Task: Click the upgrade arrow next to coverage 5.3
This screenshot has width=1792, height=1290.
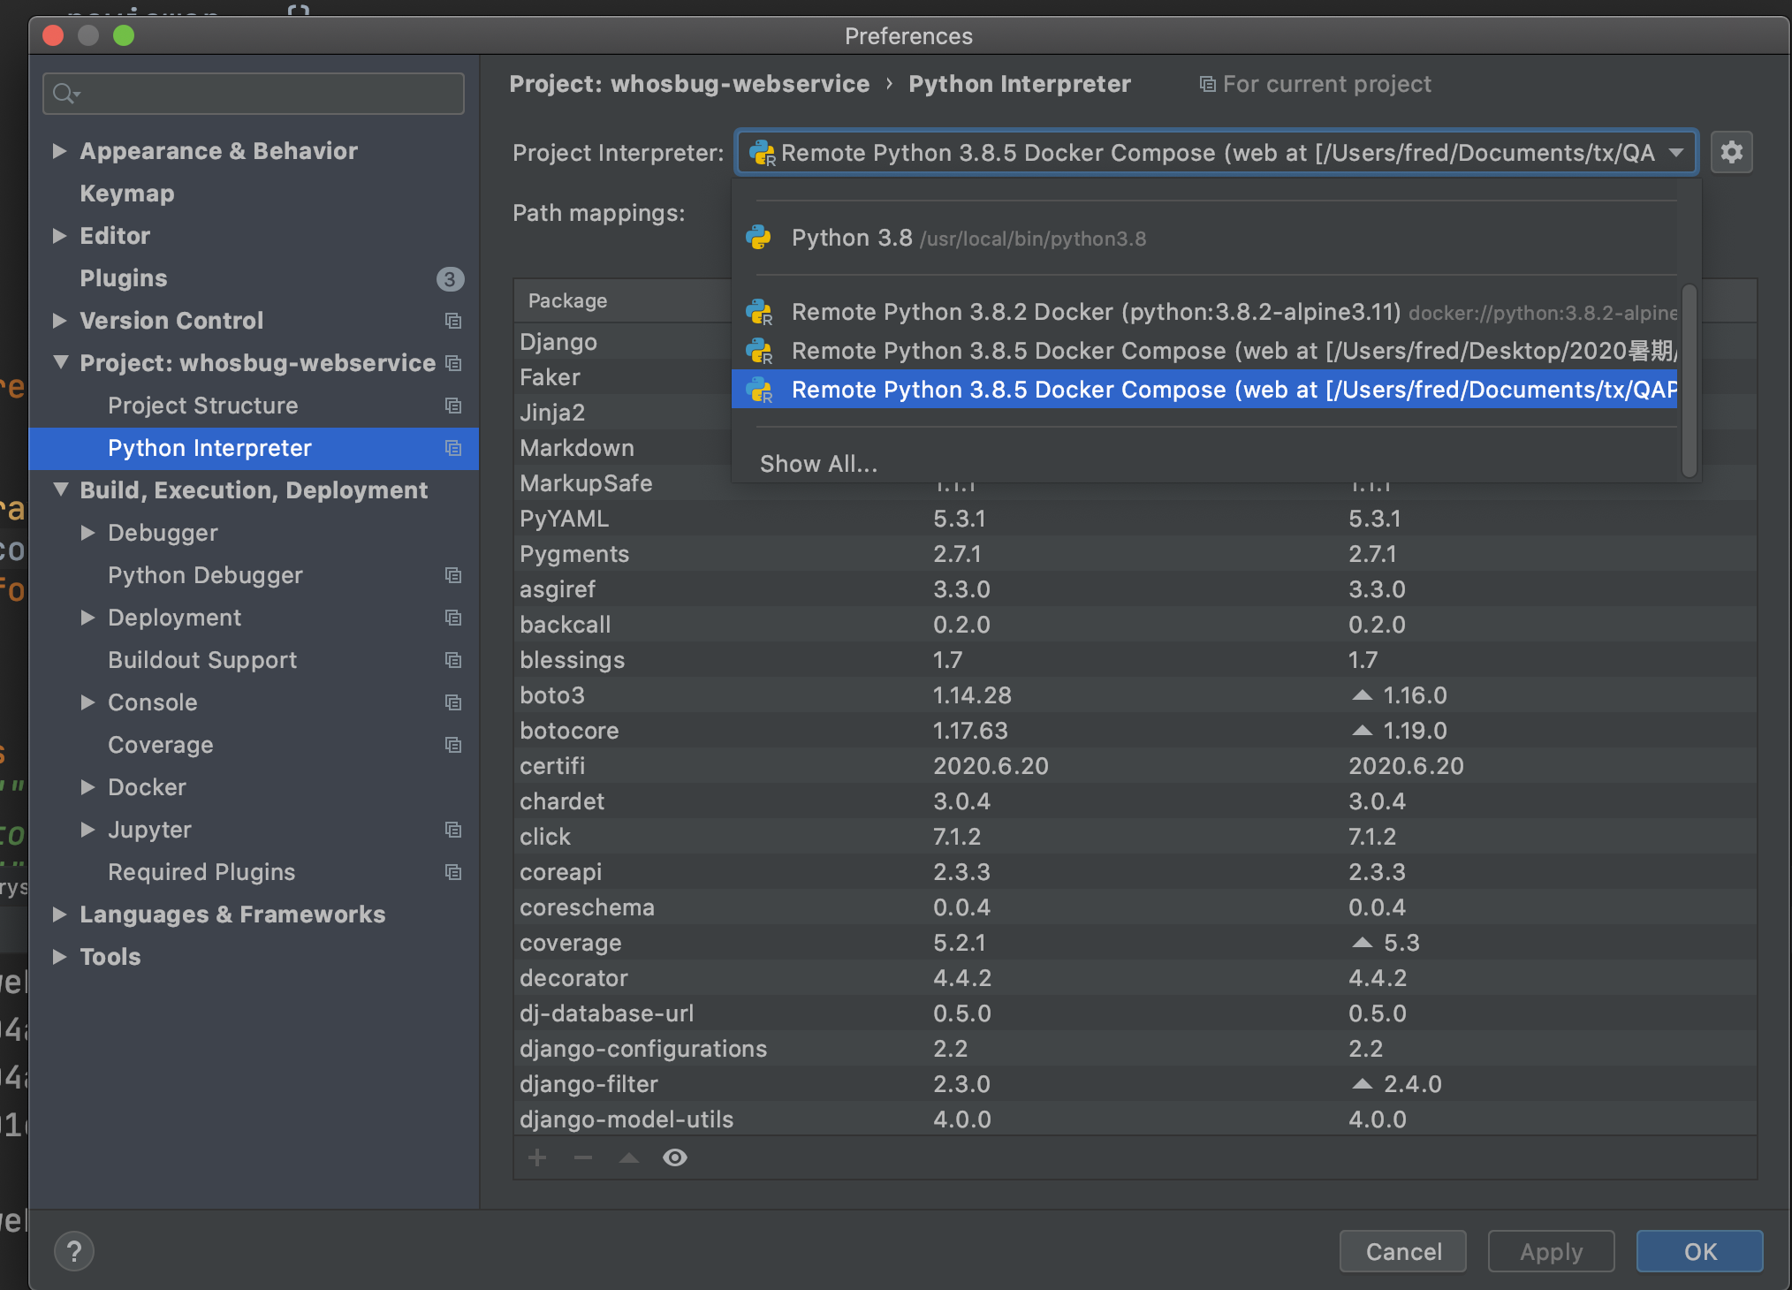Action: (x=1363, y=943)
